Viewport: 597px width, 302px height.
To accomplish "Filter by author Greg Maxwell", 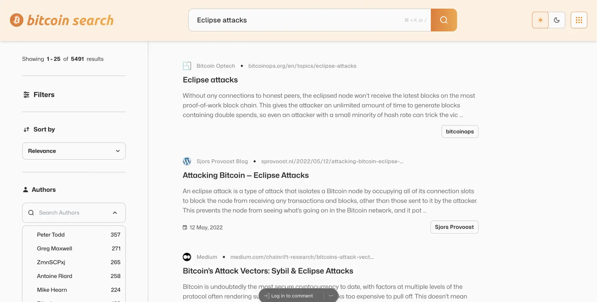I will point(54,248).
